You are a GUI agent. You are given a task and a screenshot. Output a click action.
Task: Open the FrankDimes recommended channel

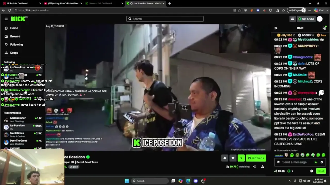[x=23, y=135]
